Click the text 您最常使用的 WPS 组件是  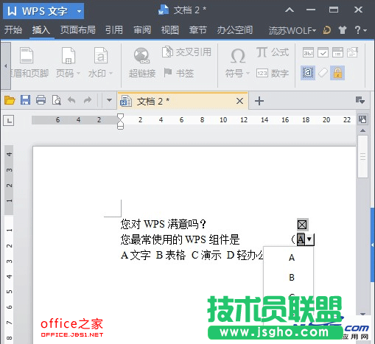click(180, 239)
